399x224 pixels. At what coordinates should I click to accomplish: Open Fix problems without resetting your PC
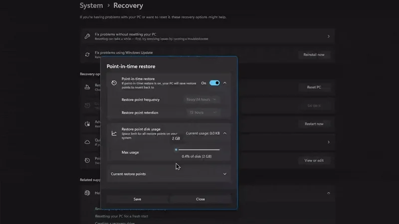(207, 36)
